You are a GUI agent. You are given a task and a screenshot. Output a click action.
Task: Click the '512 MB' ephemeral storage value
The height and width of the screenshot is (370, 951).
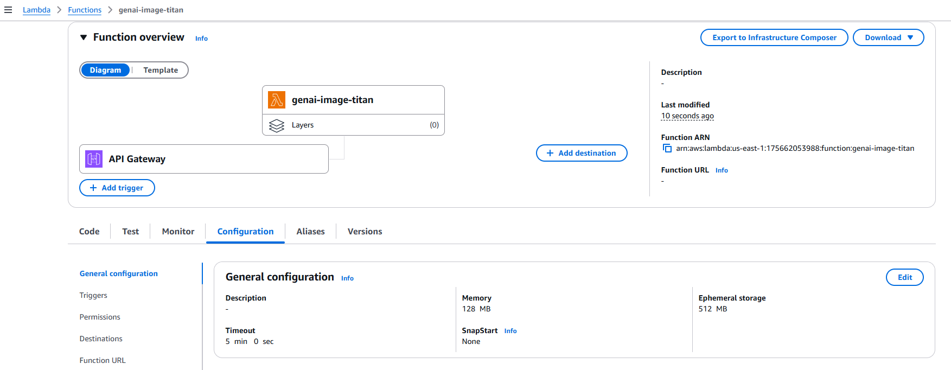tap(713, 309)
